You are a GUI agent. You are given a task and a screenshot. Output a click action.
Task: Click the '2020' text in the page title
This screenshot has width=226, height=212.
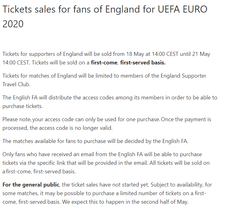pos(13,24)
